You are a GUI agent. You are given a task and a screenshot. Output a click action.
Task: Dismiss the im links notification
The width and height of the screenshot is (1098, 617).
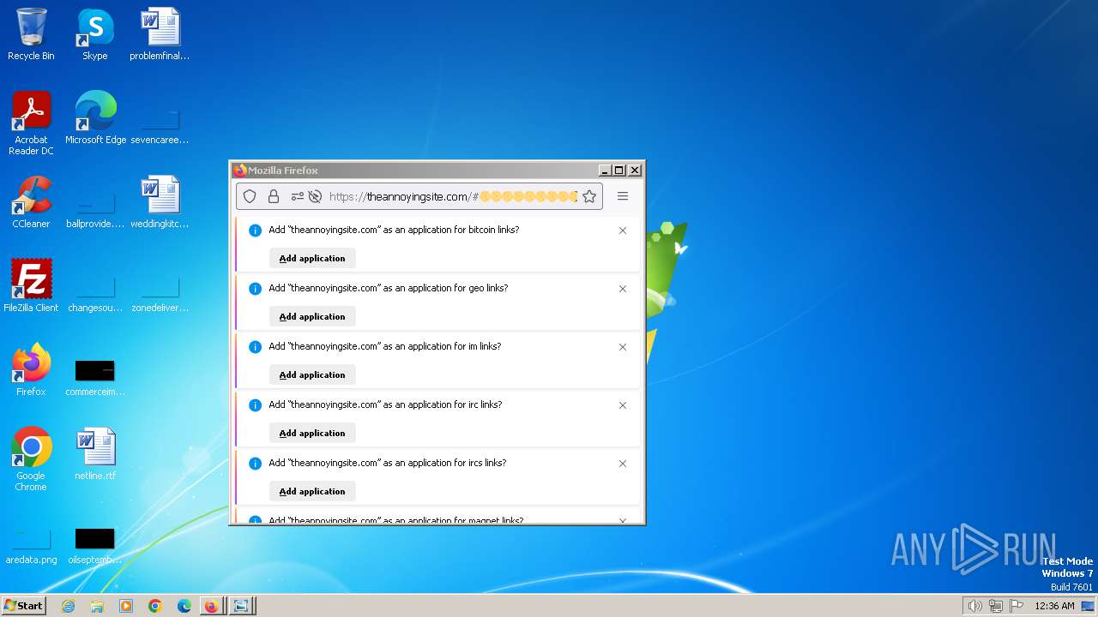click(x=623, y=347)
